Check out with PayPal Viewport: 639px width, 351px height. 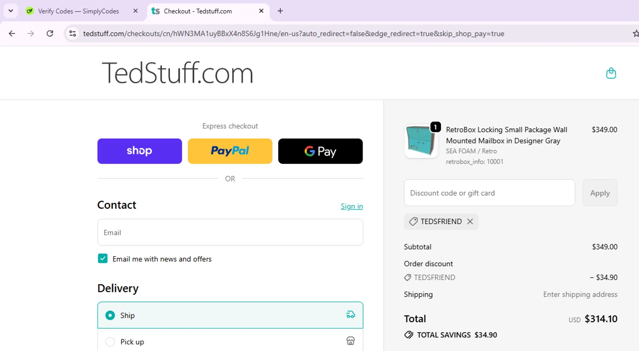[230, 151]
